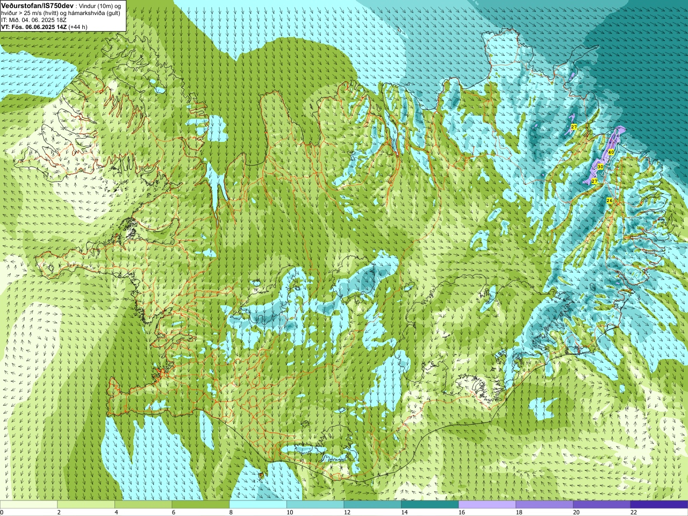Image resolution: width=688 pixels, height=516 pixels.
Task: Click the 2–4 m/s light green scale swatch
Action: (86, 505)
